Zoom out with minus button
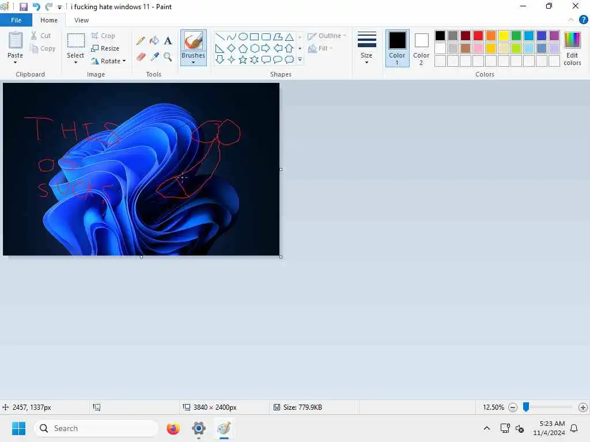This screenshot has height=442, width=590. [x=512, y=407]
